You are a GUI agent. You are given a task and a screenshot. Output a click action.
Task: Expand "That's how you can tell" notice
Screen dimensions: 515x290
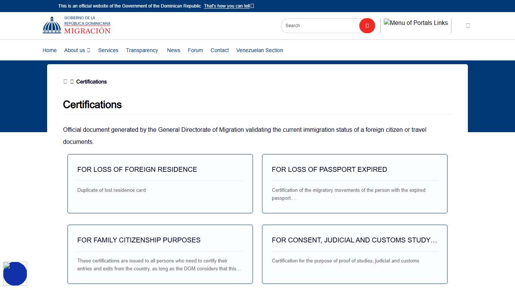pos(227,6)
